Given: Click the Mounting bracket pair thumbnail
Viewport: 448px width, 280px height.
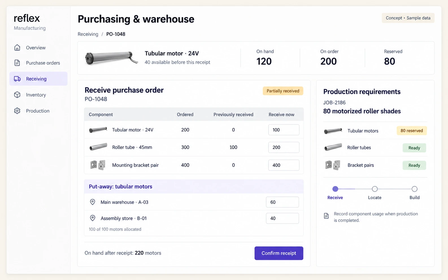Looking at the screenshot, I should point(98,165).
